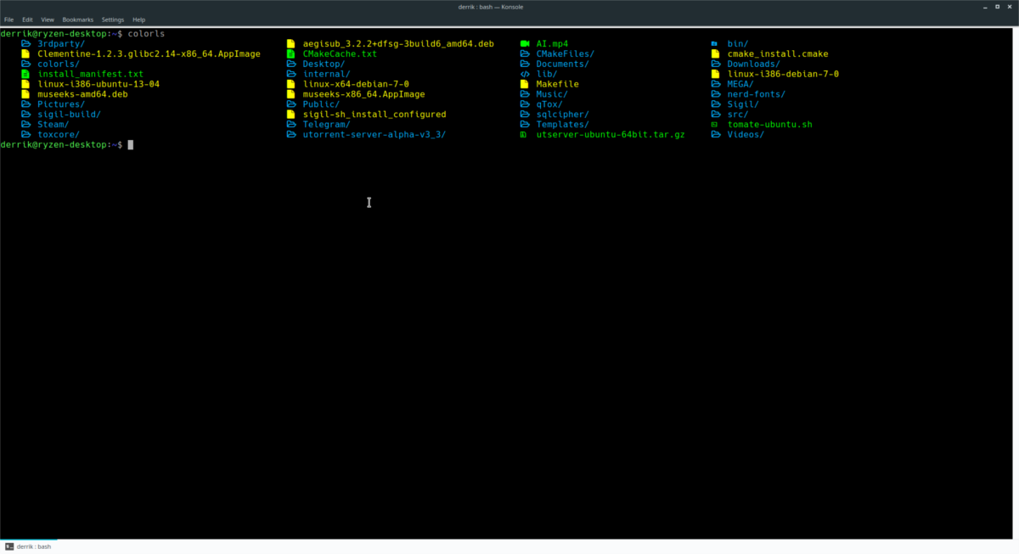Viewport: 1019px width, 554px height.
Task: Click the archive icon beside utserver-ubuntu-64bit.tar.gz
Action: (524, 134)
